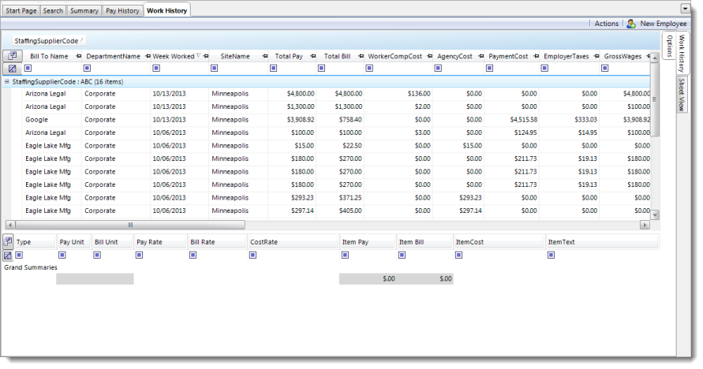The width and height of the screenshot is (703, 369).
Task: Open the upper grid field chooser icon
Action: (12, 56)
